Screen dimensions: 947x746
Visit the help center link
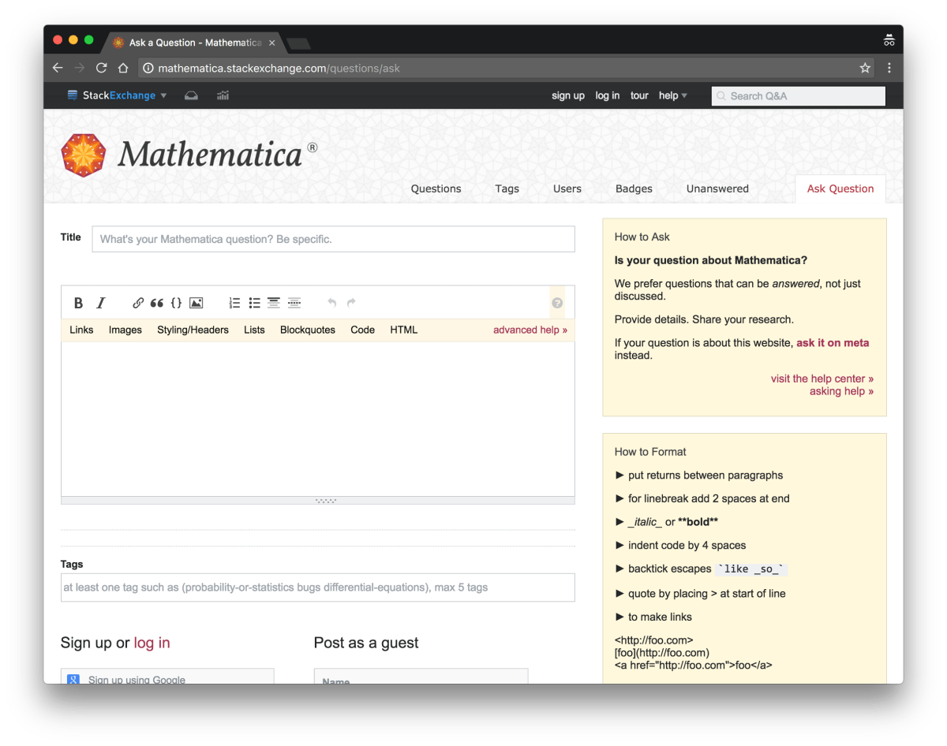click(822, 379)
